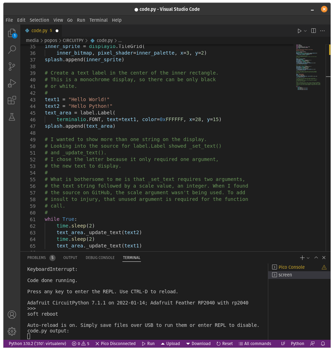
Task: Click Pico Disconnected status item
Action: (115, 344)
